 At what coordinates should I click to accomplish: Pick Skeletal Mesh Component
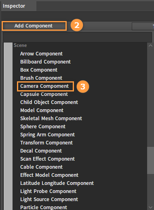51,119
